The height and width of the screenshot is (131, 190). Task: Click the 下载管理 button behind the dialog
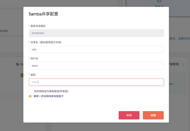pos(174,64)
